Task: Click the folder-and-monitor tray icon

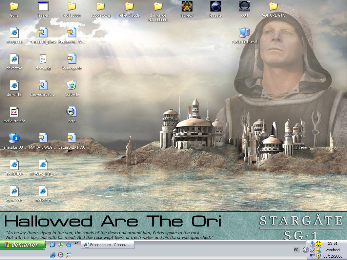Action: click(x=319, y=250)
